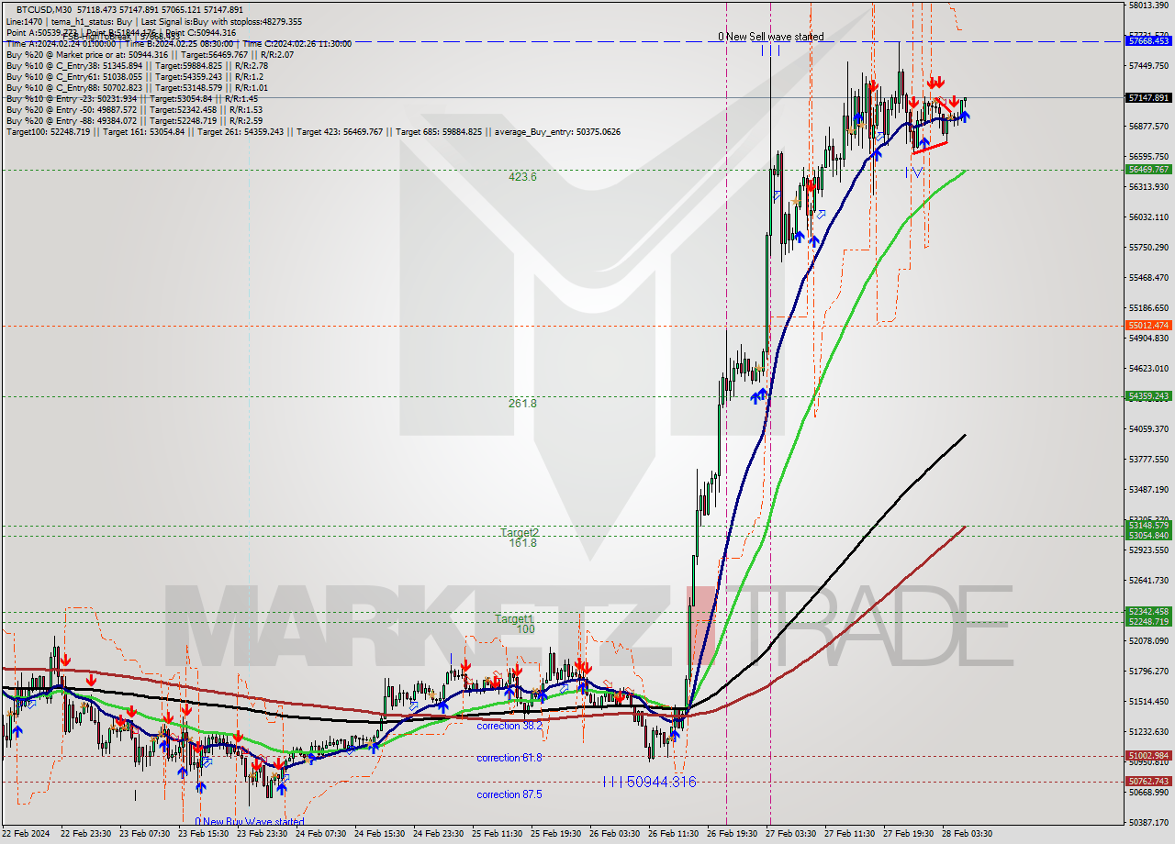Viewport: 1175px width, 844px height.
Task: Click the 57668.453 blue price tag
Action: pyautogui.click(x=1149, y=41)
